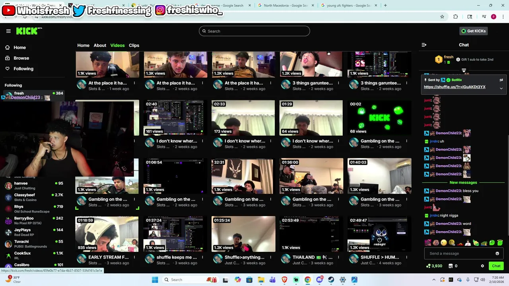Show hidden system tray icons
Viewport: 509px width, 286px height.
(434, 280)
